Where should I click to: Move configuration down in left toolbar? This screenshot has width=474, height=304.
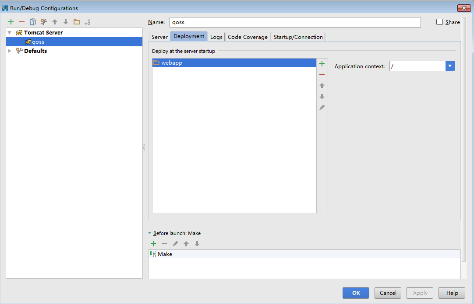click(66, 22)
